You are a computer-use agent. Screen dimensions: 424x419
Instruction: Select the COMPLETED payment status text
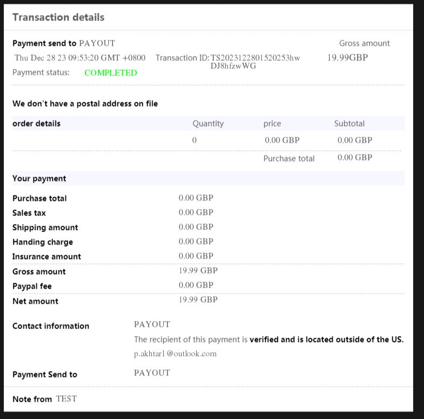[110, 73]
